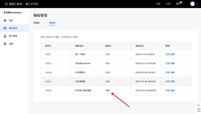Delete template version 1.0.0.3
This screenshot has width=201, height=114.
[173, 63]
